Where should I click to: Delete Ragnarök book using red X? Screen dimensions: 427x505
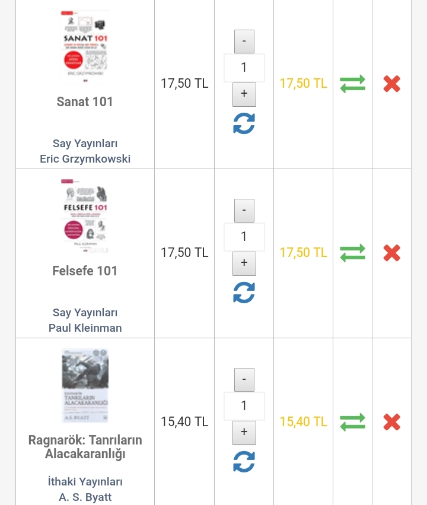pyautogui.click(x=391, y=423)
